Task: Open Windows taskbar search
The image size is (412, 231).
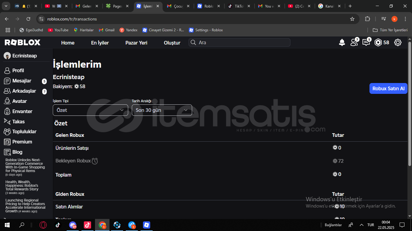Action: point(22,225)
